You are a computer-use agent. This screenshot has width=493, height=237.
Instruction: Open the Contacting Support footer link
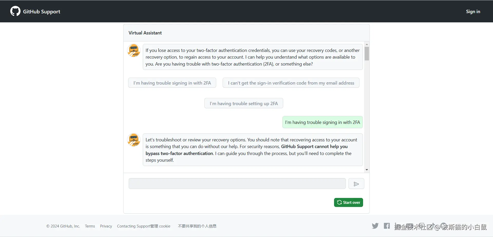pyautogui.click(x=134, y=226)
